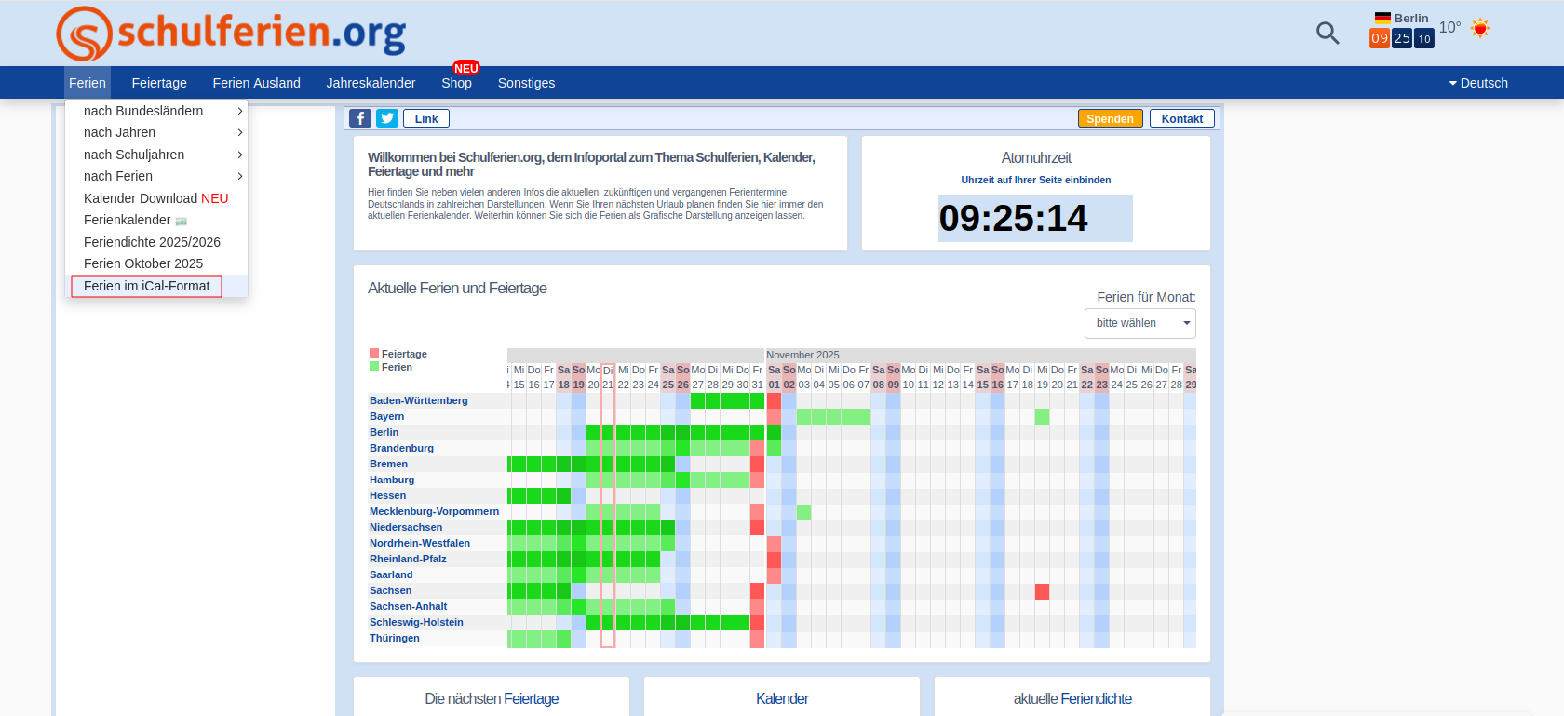Image resolution: width=1564 pixels, height=716 pixels.
Task: Click the red Feiertage legend swatch
Action: pos(374,353)
